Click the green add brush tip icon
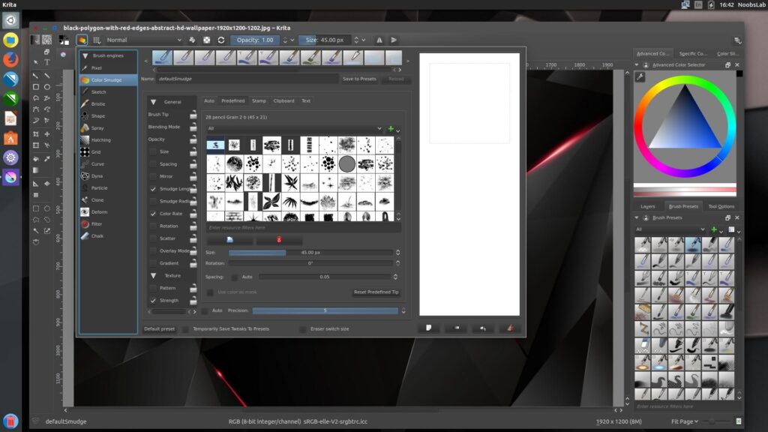 (391, 129)
